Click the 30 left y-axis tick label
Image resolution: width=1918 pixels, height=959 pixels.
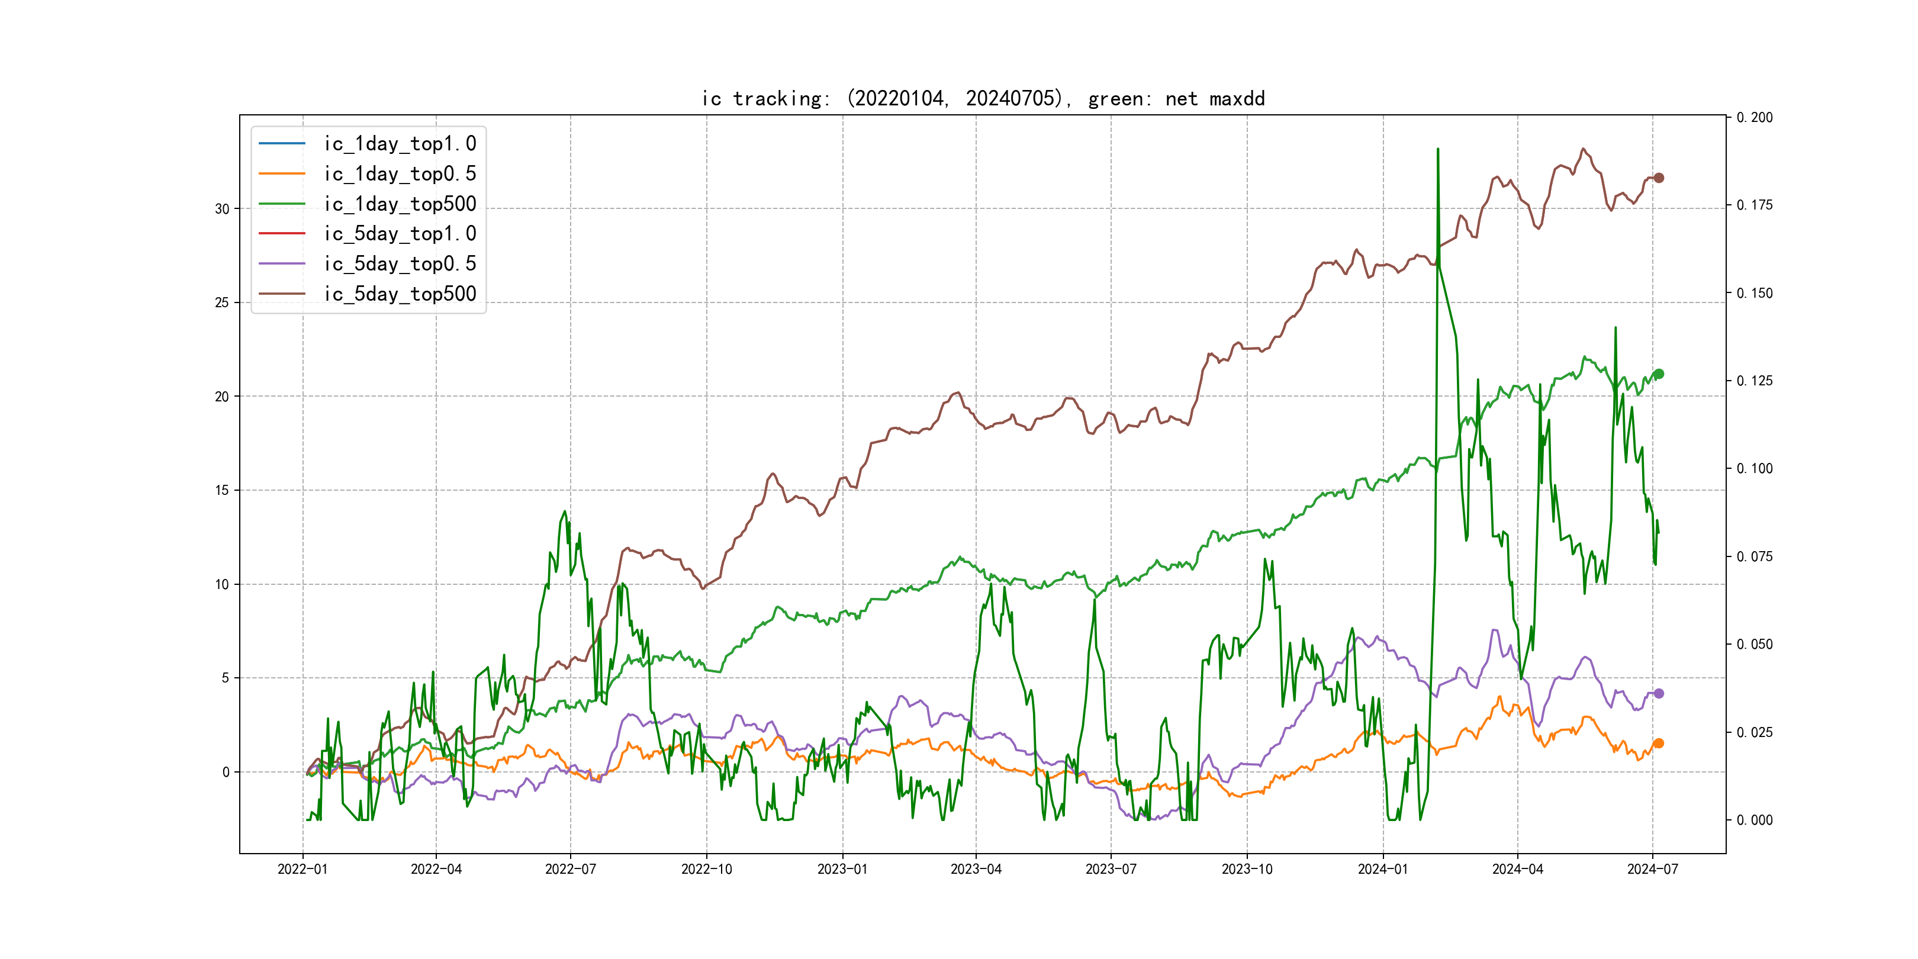222,209
